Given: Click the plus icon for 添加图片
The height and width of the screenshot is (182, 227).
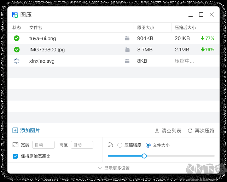Looking at the screenshot, I should click(x=15, y=130).
